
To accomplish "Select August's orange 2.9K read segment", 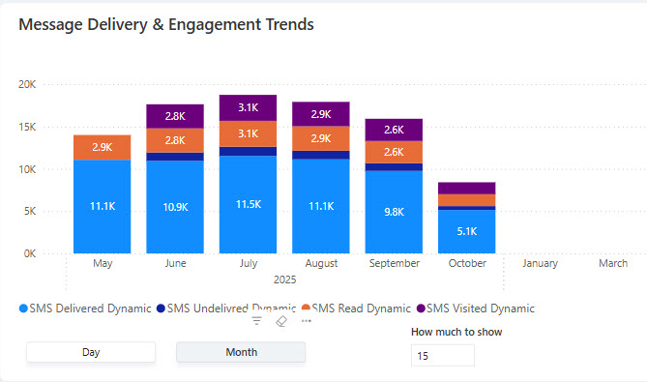I will point(321,138).
